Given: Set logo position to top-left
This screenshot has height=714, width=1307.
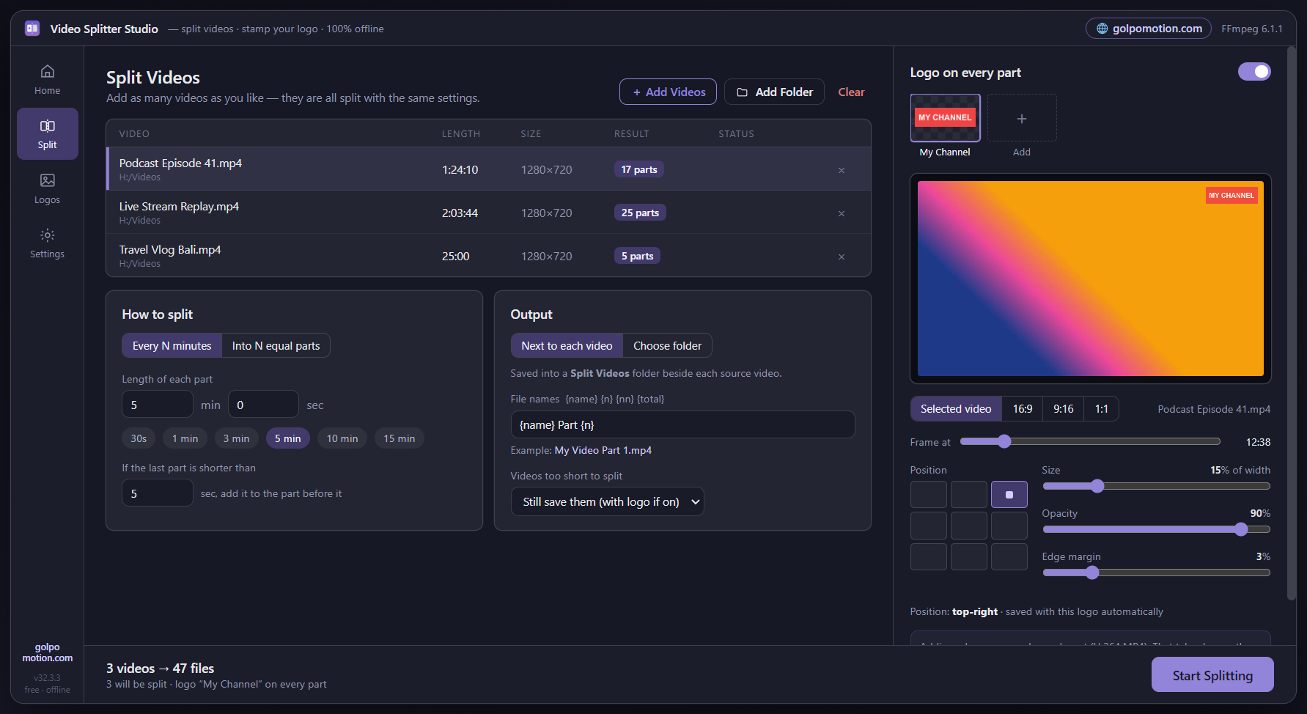Looking at the screenshot, I should (x=929, y=495).
